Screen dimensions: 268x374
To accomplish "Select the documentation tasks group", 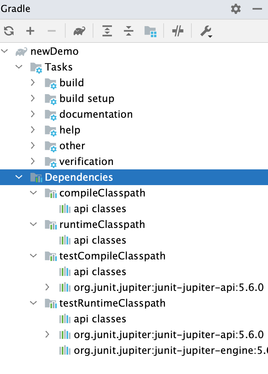I will tap(96, 114).
